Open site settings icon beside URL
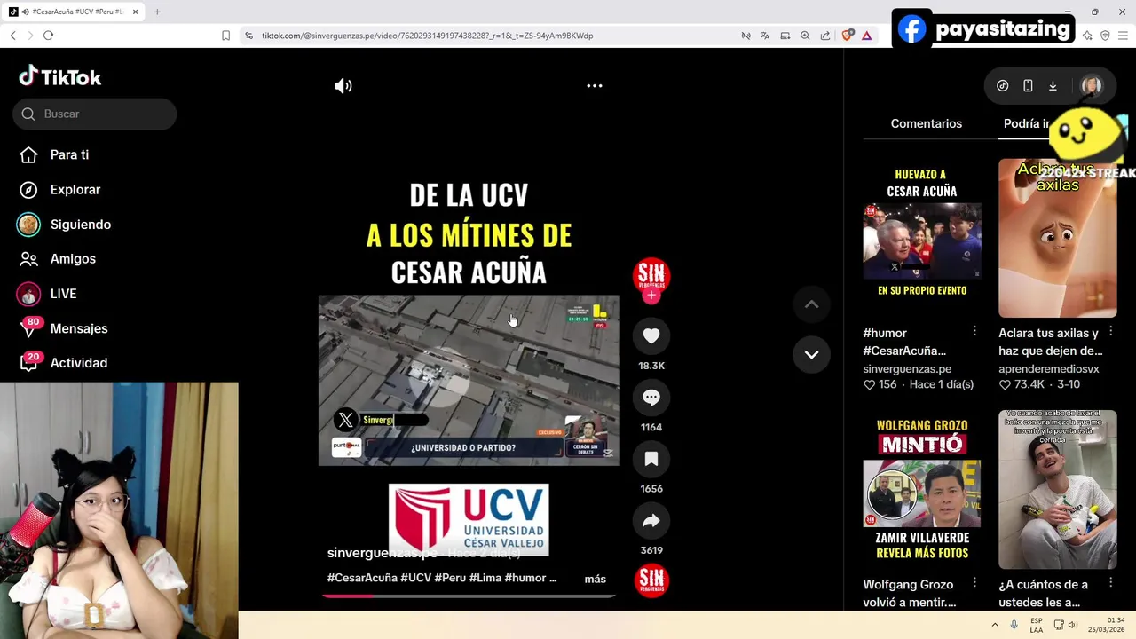Image resolution: width=1136 pixels, height=639 pixels. click(x=248, y=35)
